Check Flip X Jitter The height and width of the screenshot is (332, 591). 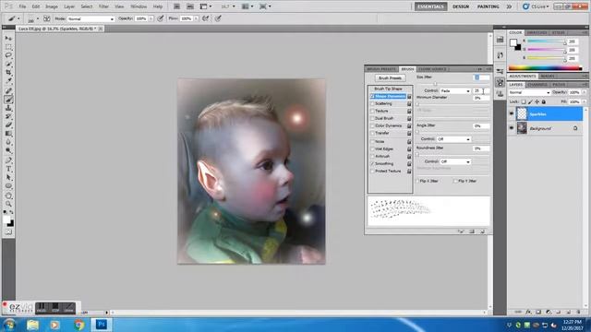pos(417,181)
